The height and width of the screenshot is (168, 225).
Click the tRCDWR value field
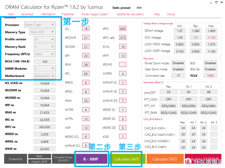86,38
